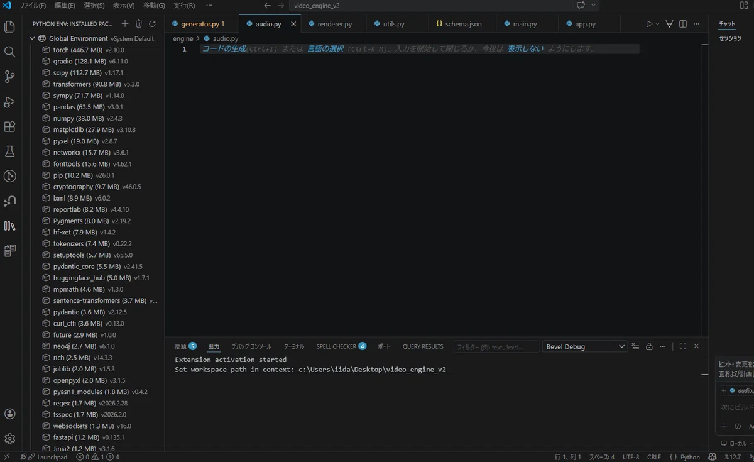Click the remote window icon in status bar
Screen dimensions: 754x462
tap(7, 457)
